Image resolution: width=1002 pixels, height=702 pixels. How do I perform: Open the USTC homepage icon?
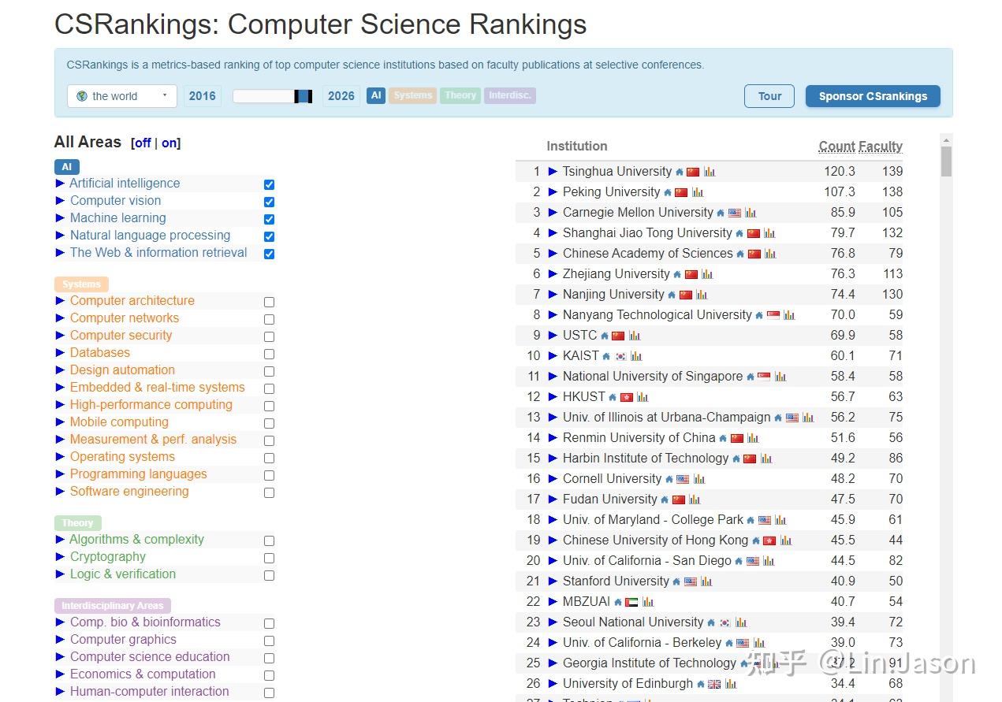(x=605, y=336)
